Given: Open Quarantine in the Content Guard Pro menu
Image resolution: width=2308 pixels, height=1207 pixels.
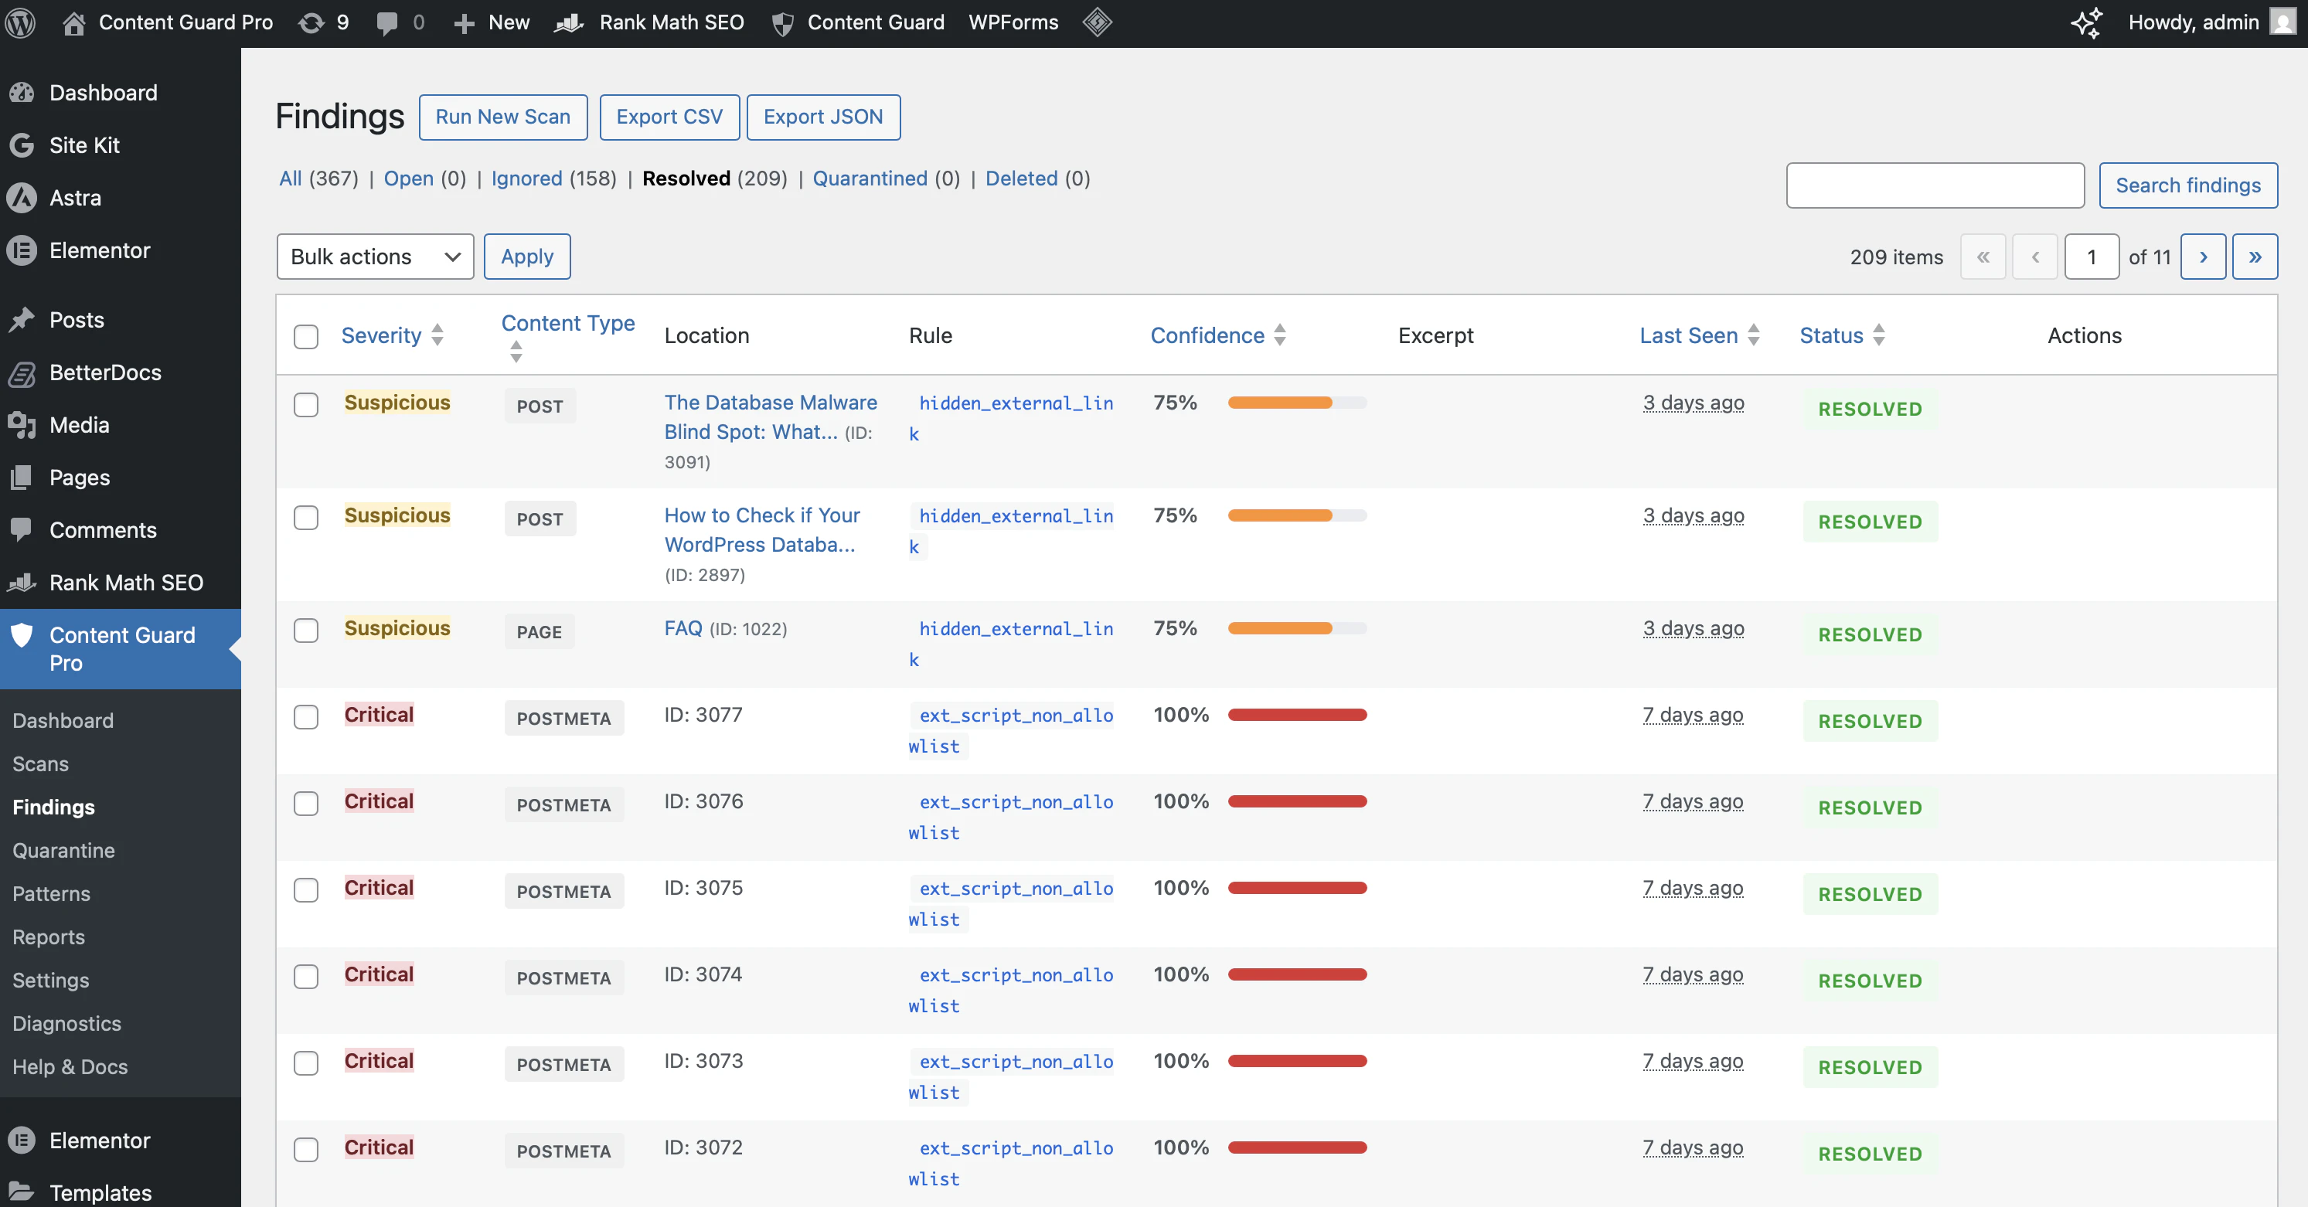Looking at the screenshot, I should click(x=63, y=850).
